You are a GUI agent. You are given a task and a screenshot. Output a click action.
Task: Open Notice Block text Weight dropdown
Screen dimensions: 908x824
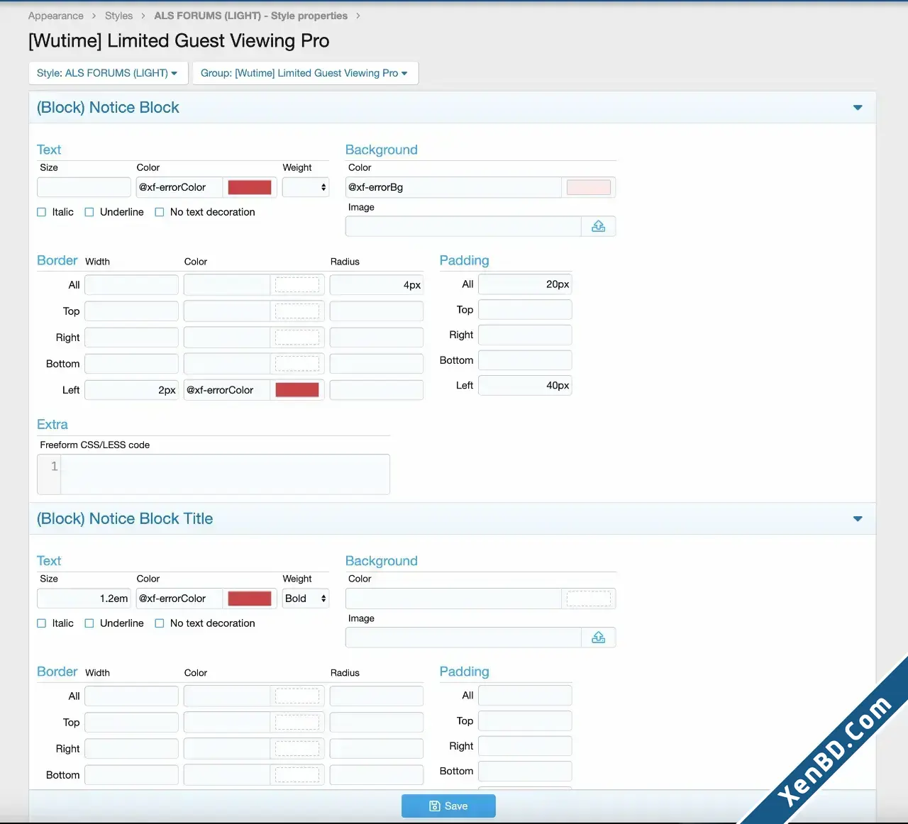pos(306,187)
